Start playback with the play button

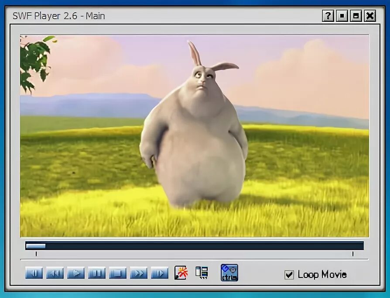[76, 273]
